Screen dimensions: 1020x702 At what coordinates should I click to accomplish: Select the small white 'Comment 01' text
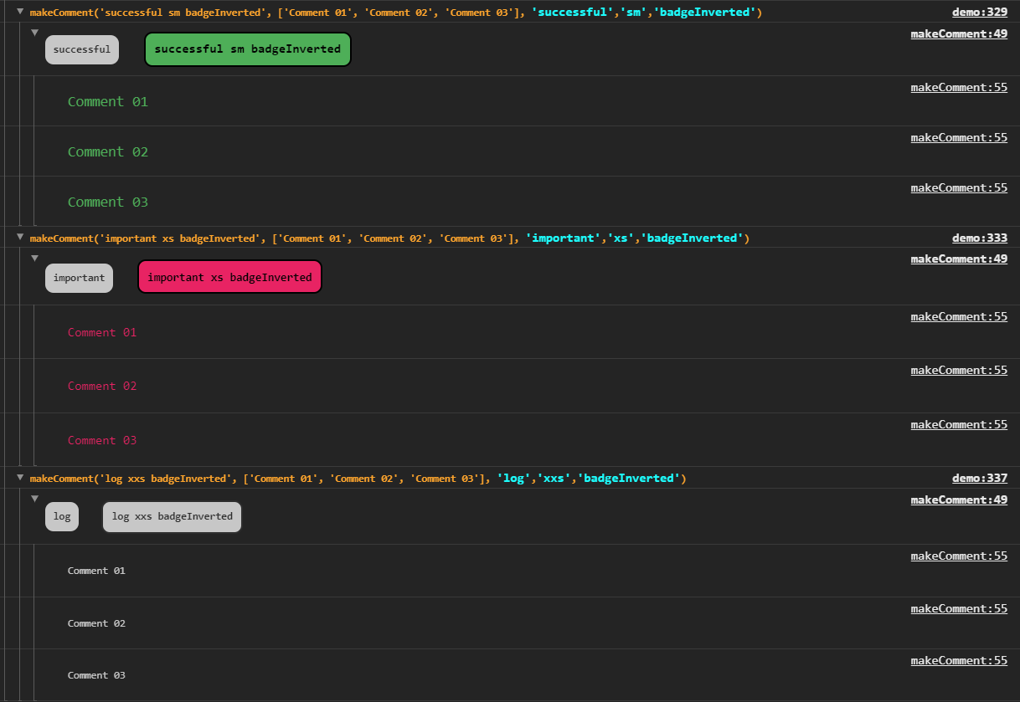(96, 571)
